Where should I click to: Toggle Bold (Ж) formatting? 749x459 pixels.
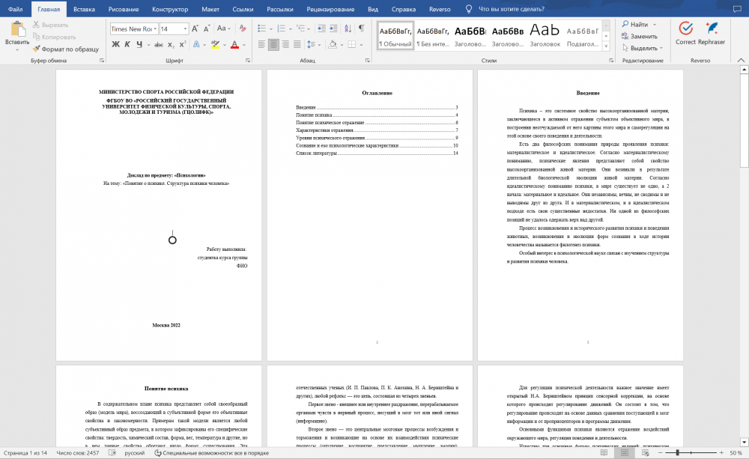click(115, 44)
